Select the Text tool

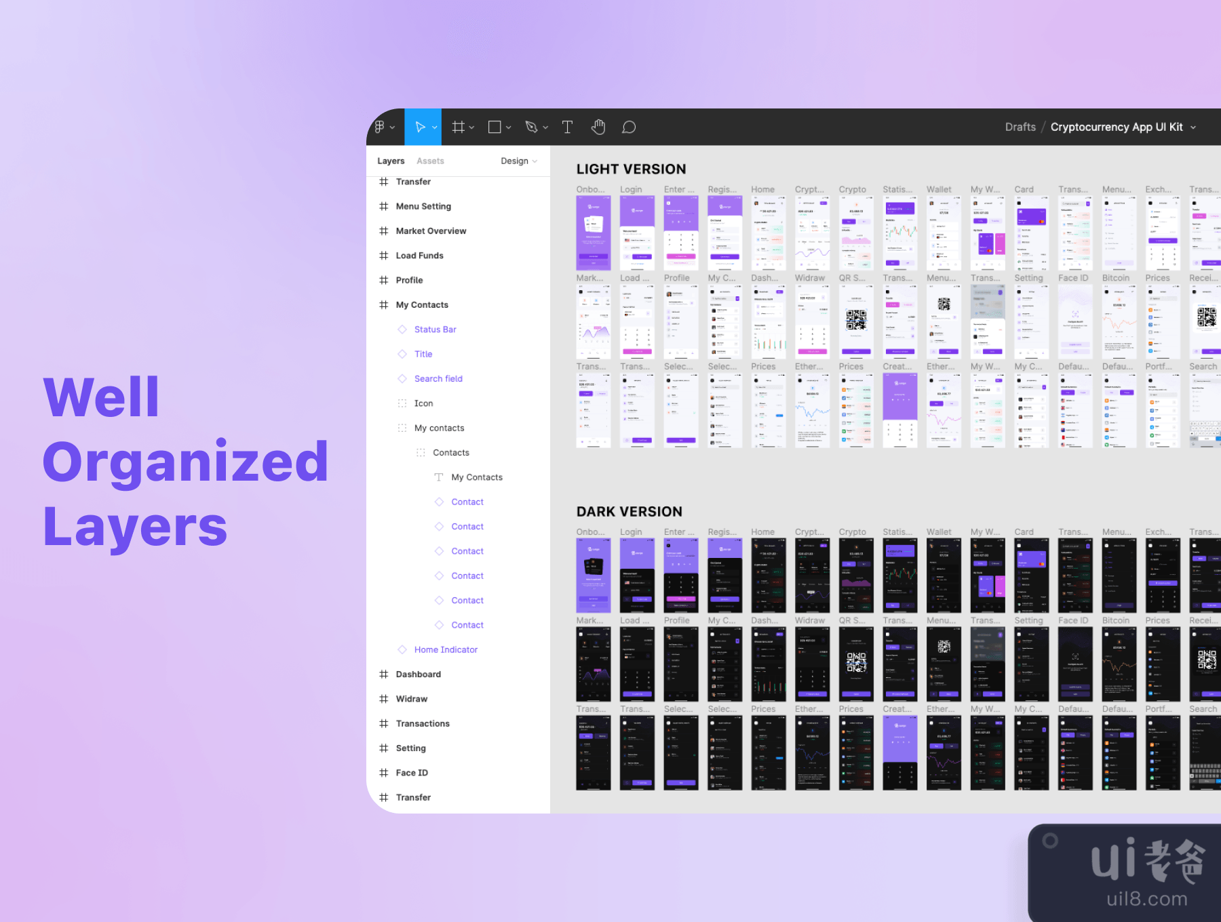click(x=567, y=127)
